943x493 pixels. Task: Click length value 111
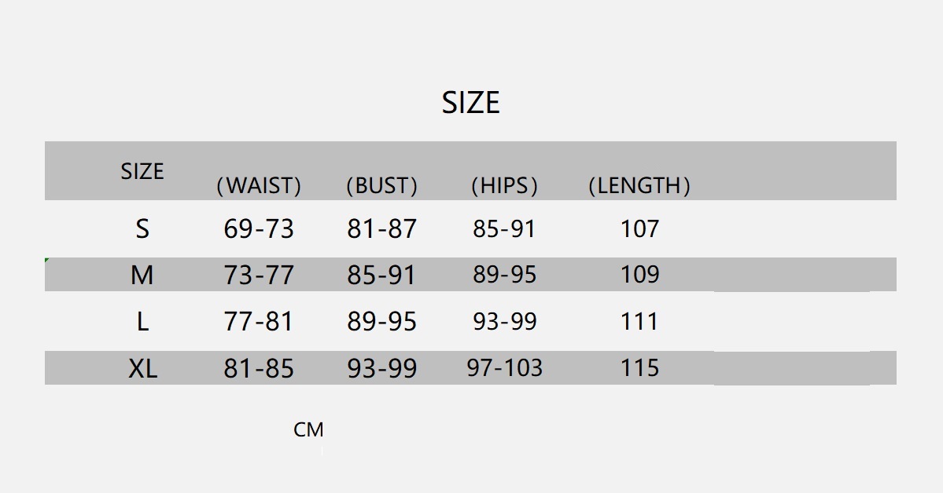(639, 321)
